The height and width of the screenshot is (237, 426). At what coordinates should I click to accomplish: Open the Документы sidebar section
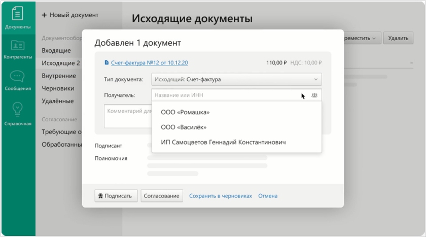coord(18,17)
